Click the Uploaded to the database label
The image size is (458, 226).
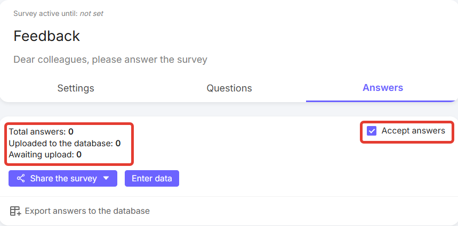coord(61,143)
